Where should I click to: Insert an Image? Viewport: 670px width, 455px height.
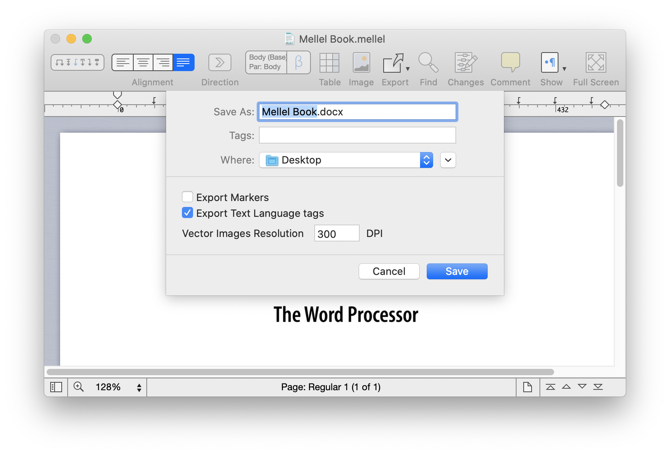point(361,63)
